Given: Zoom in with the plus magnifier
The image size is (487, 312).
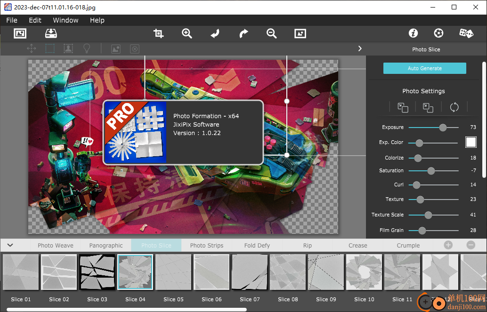Looking at the screenshot, I should (x=187, y=33).
